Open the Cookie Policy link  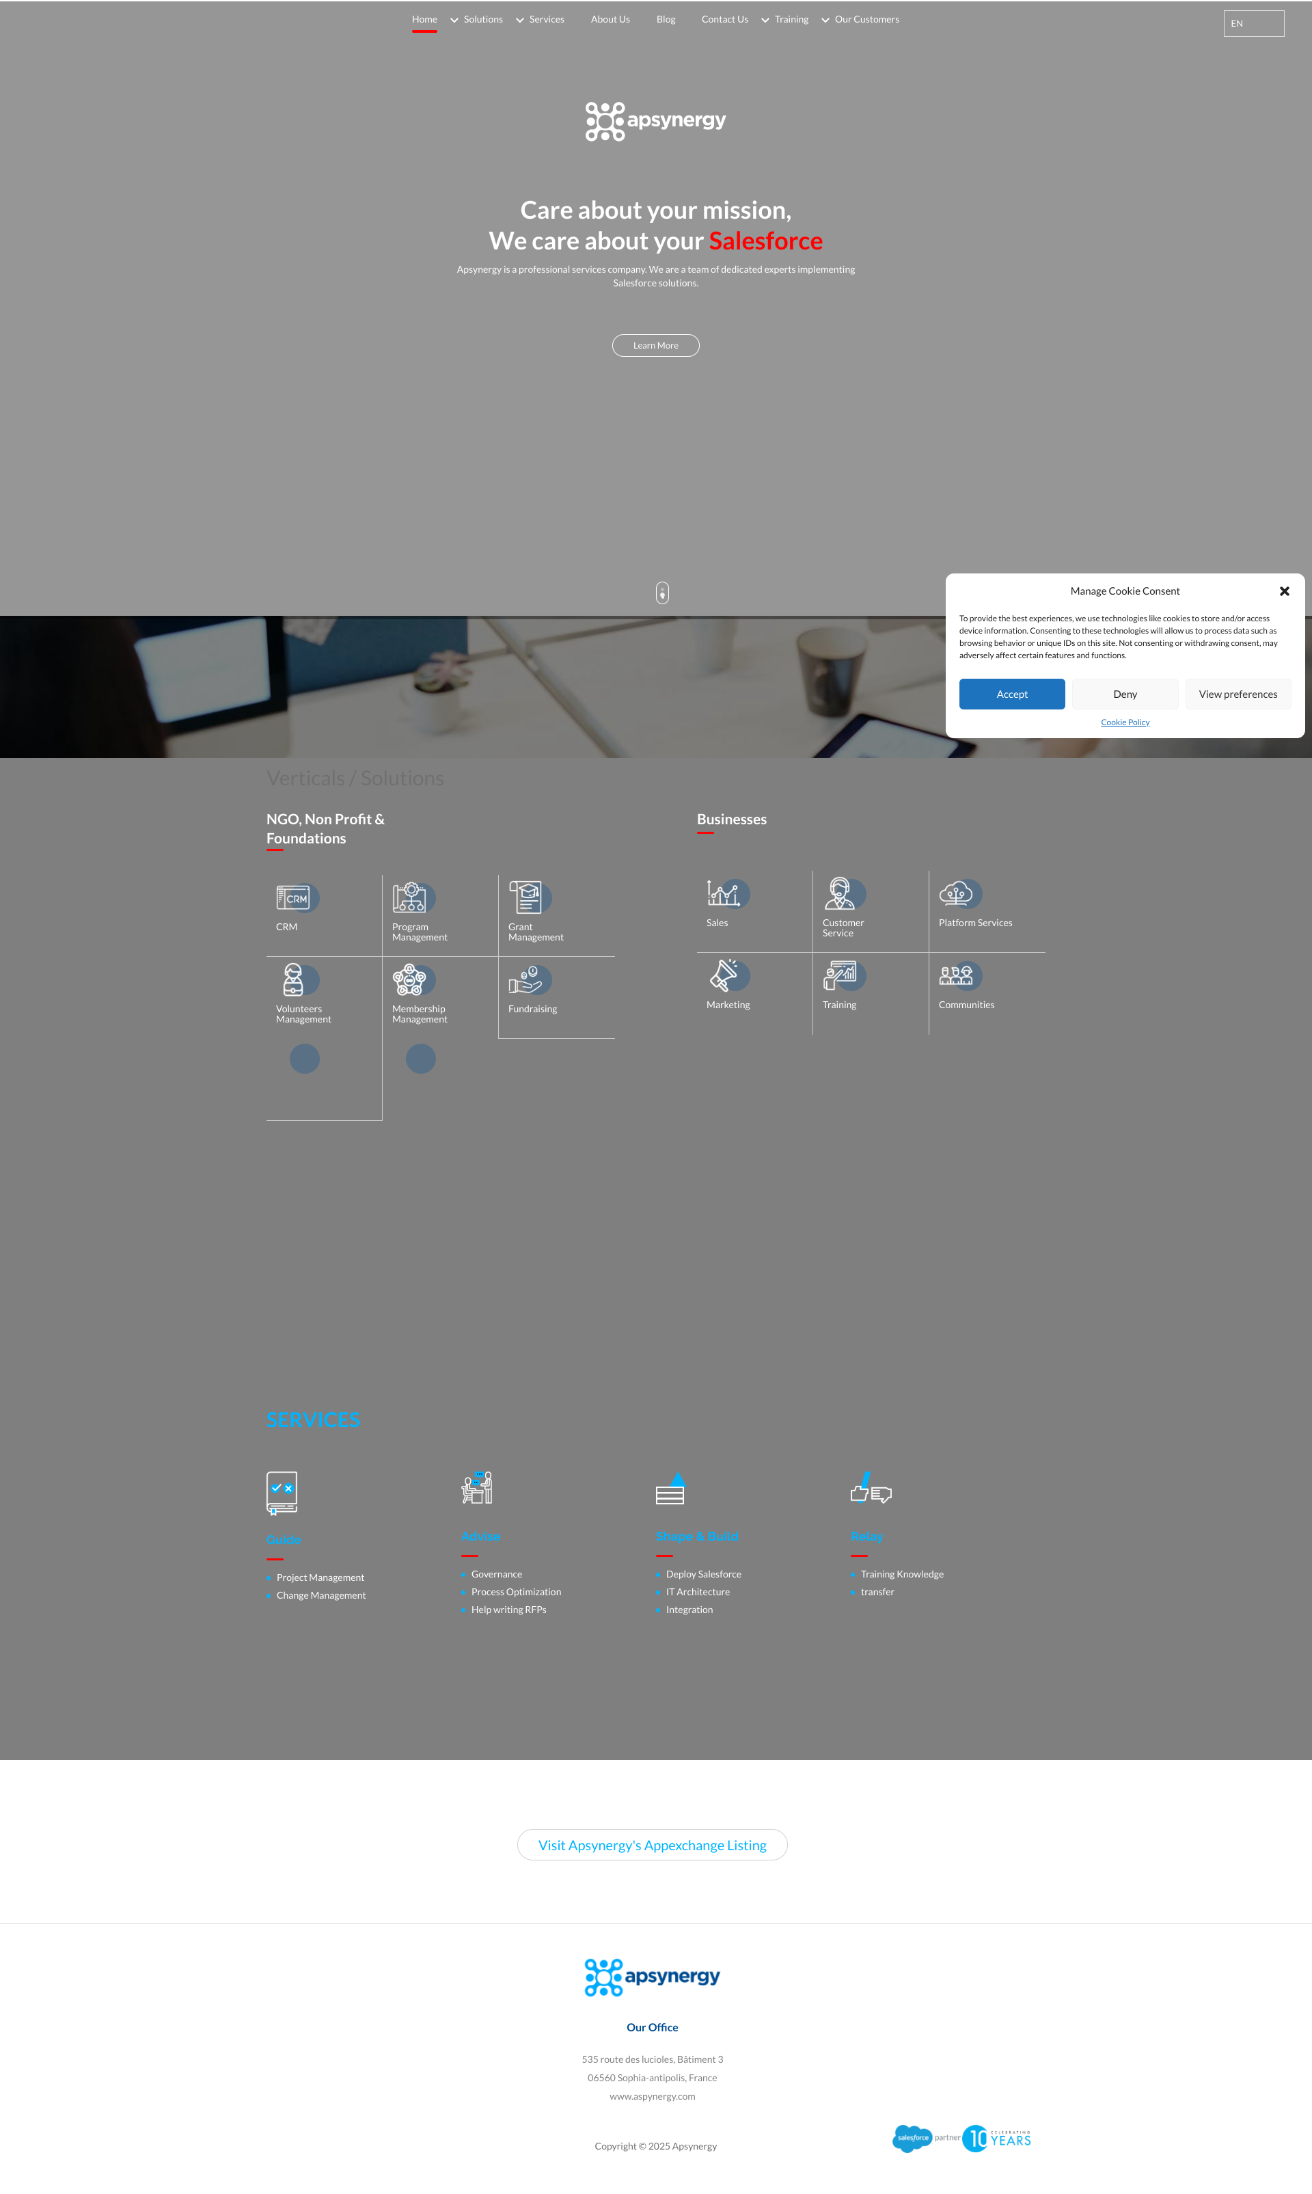[1125, 722]
